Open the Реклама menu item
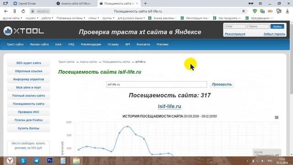The width and height of the screenshot is (293, 165). pyautogui.click(x=163, y=44)
